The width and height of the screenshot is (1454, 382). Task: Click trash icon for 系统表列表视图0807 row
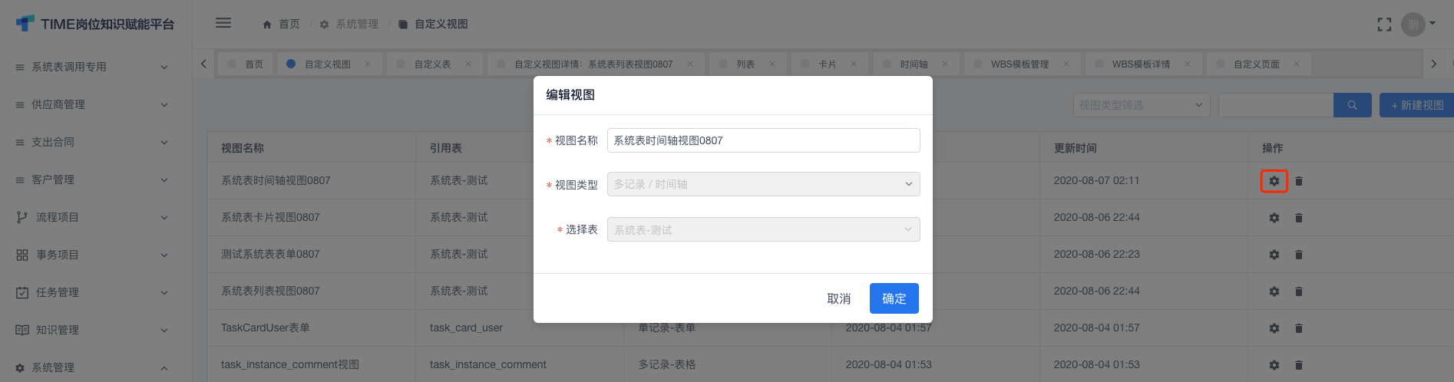click(1299, 291)
